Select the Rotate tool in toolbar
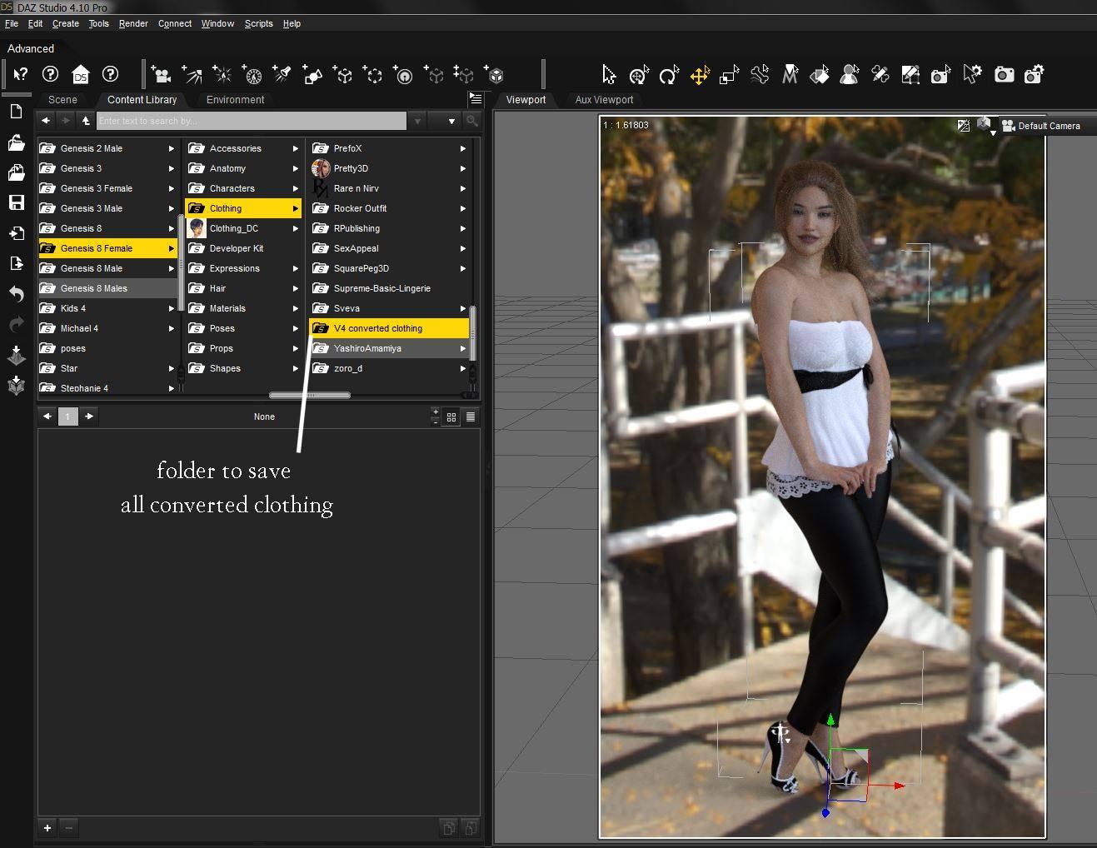1097x848 pixels. (x=668, y=75)
